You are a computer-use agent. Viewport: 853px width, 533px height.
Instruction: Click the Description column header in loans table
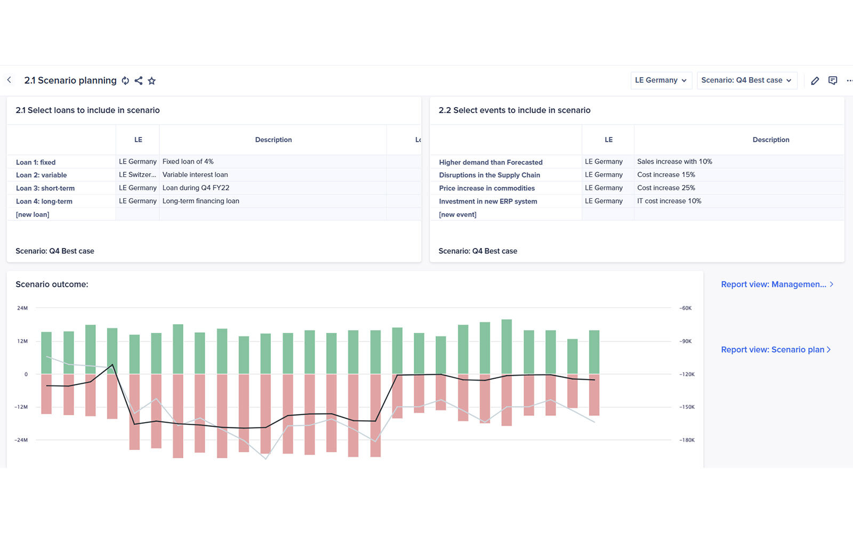[273, 140]
